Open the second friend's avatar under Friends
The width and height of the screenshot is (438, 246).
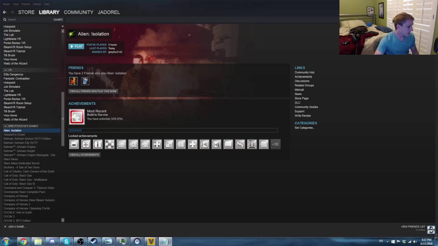(85, 81)
